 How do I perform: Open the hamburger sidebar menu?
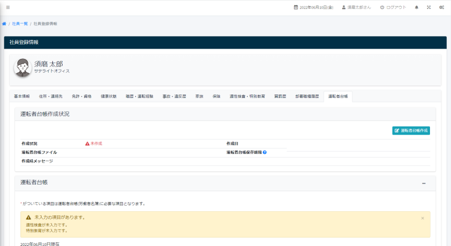8,7
